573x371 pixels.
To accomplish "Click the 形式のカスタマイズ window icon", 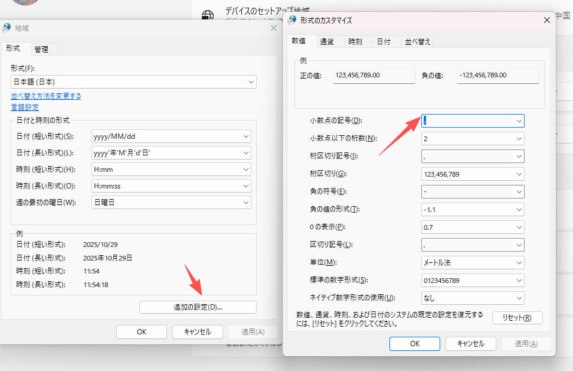I will [x=291, y=19].
